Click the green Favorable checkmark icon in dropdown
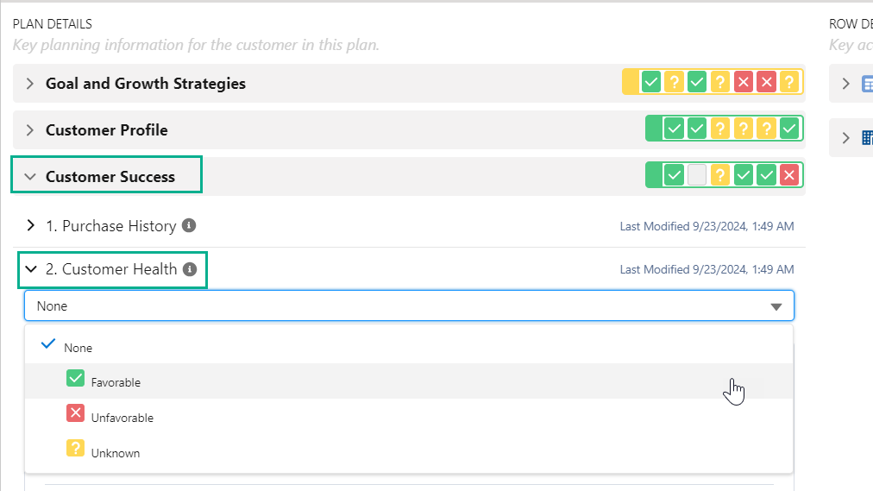This screenshot has height=491, width=873. click(75, 379)
